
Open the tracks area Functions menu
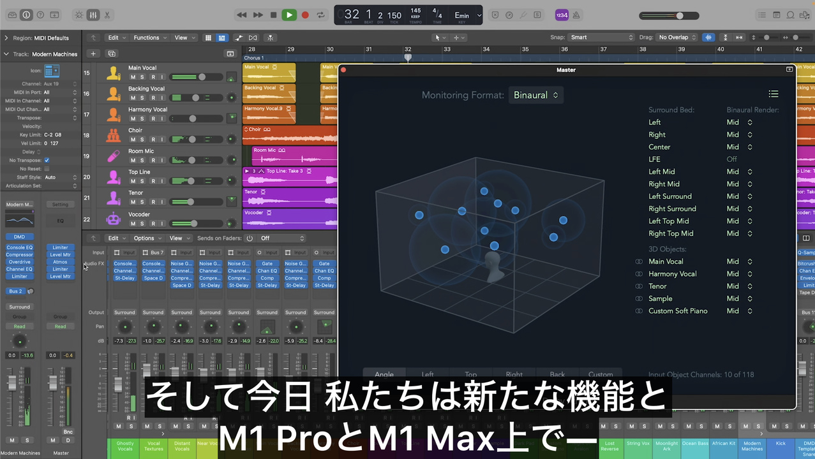pyautogui.click(x=149, y=38)
